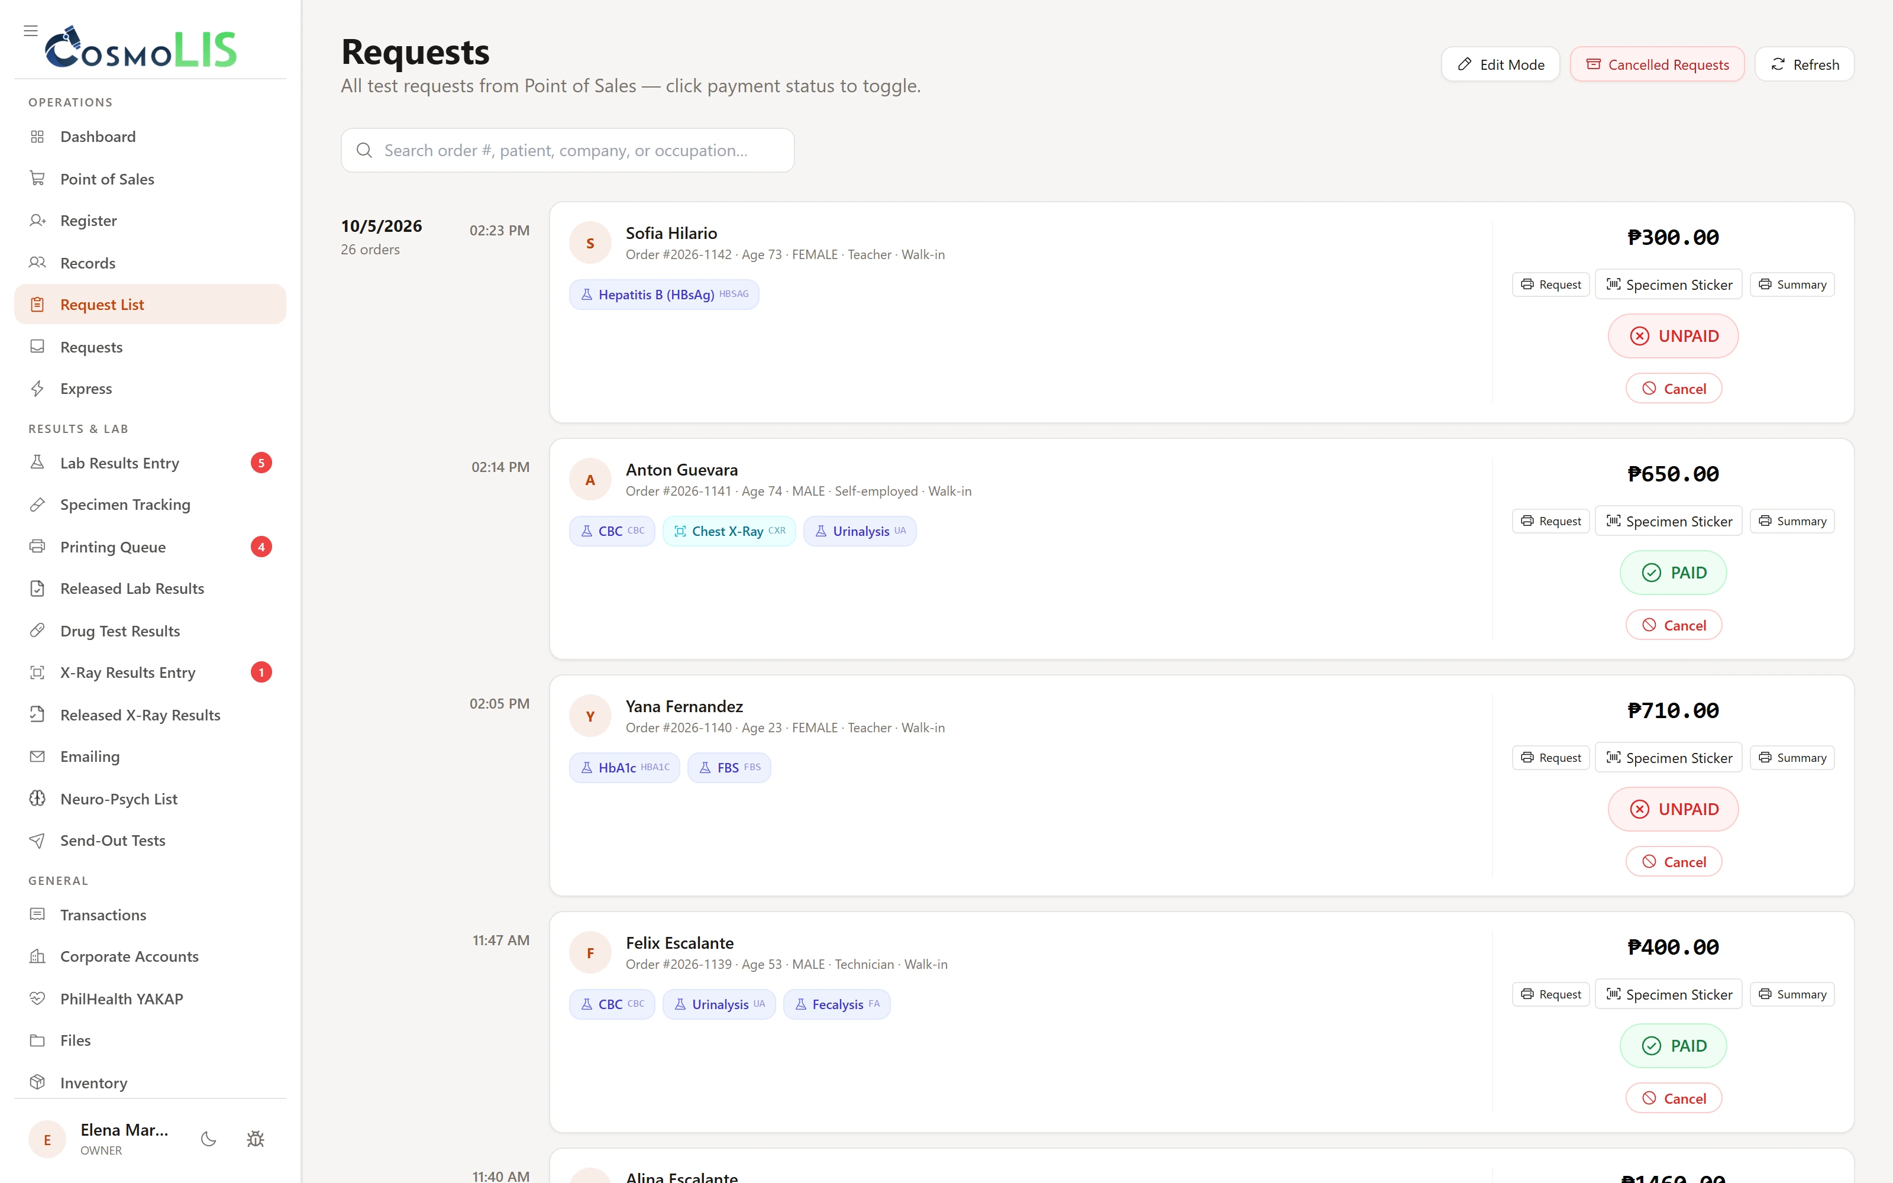Open X-Ray Results Entry

[x=150, y=672]
